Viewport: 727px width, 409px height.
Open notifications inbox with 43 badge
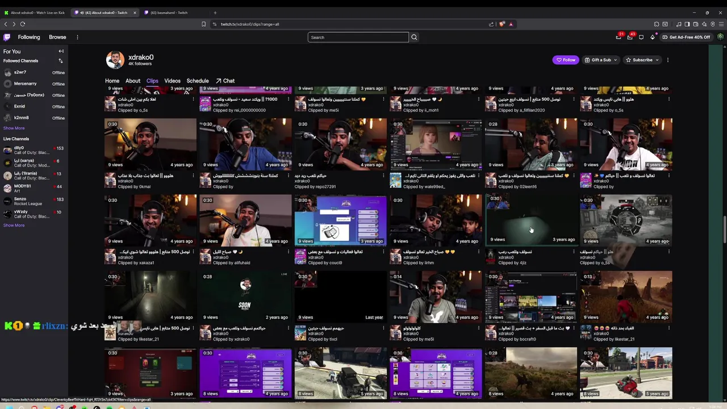[630, 37]
